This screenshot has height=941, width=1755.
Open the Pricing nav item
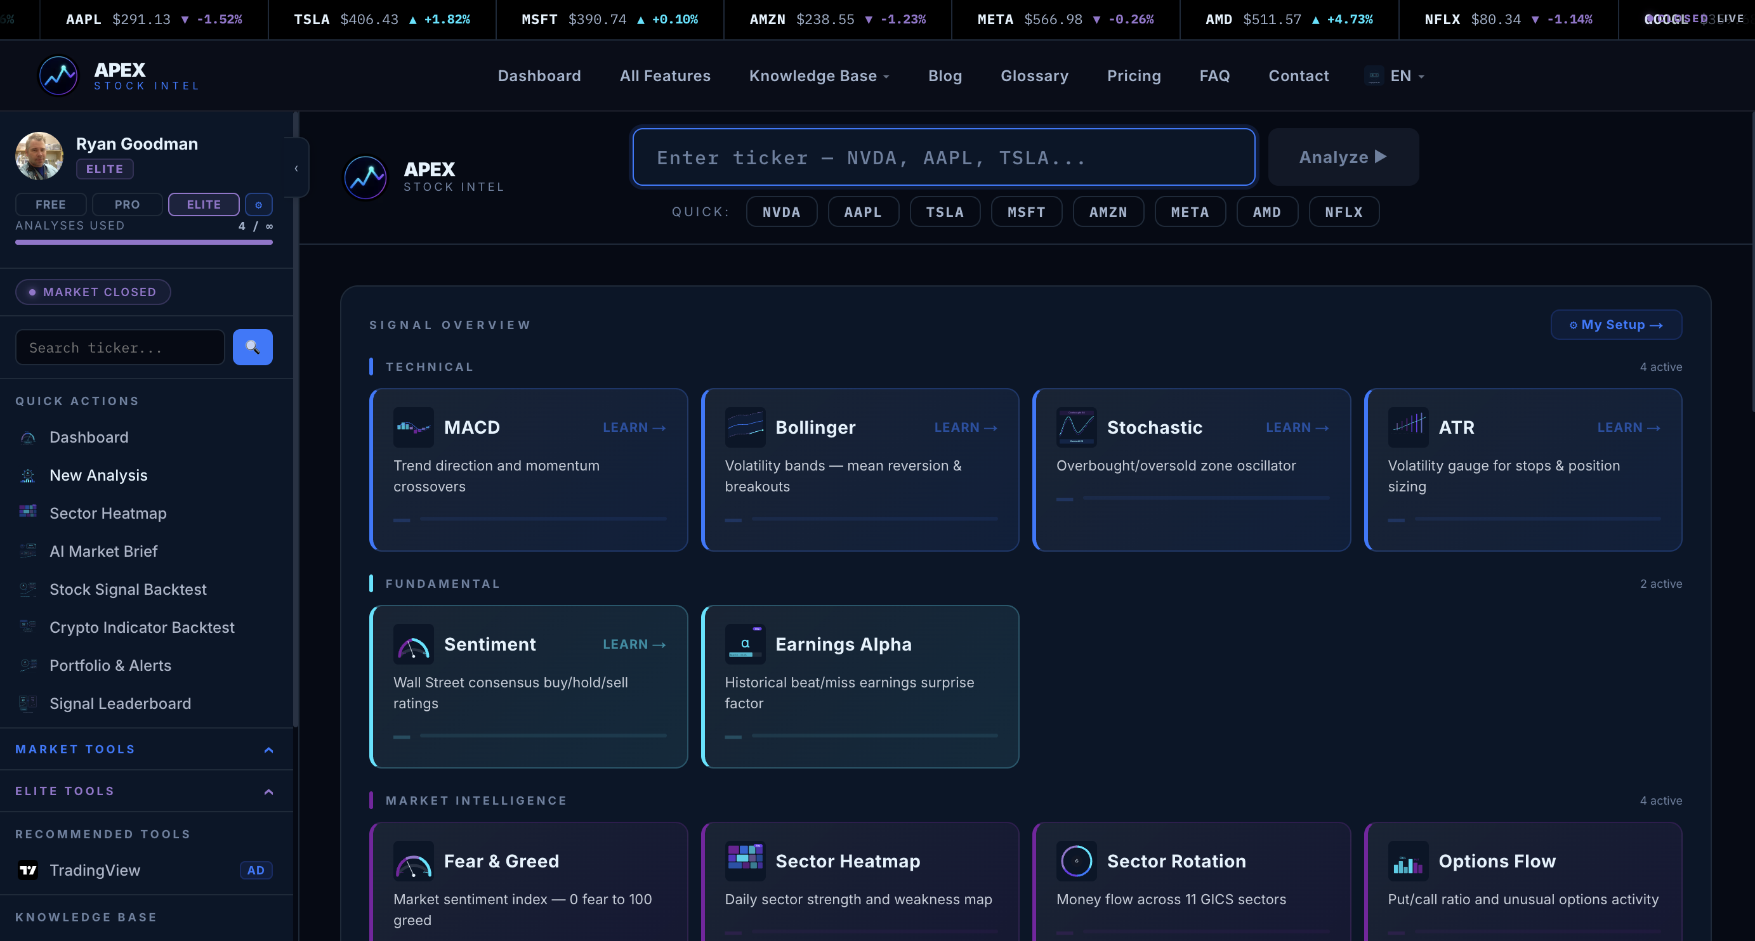coord(1134,75)
